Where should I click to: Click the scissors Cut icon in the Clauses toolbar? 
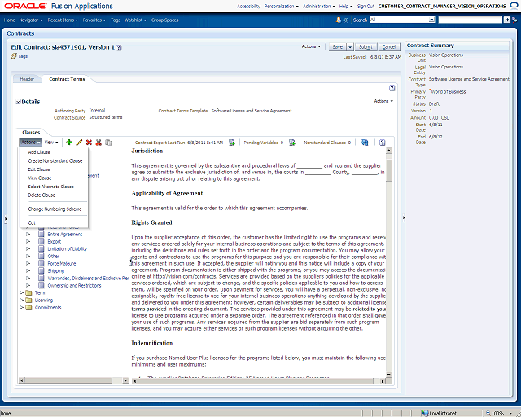tap(99, 143)
